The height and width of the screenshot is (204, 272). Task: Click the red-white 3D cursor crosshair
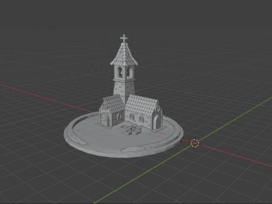click(195, 143)
